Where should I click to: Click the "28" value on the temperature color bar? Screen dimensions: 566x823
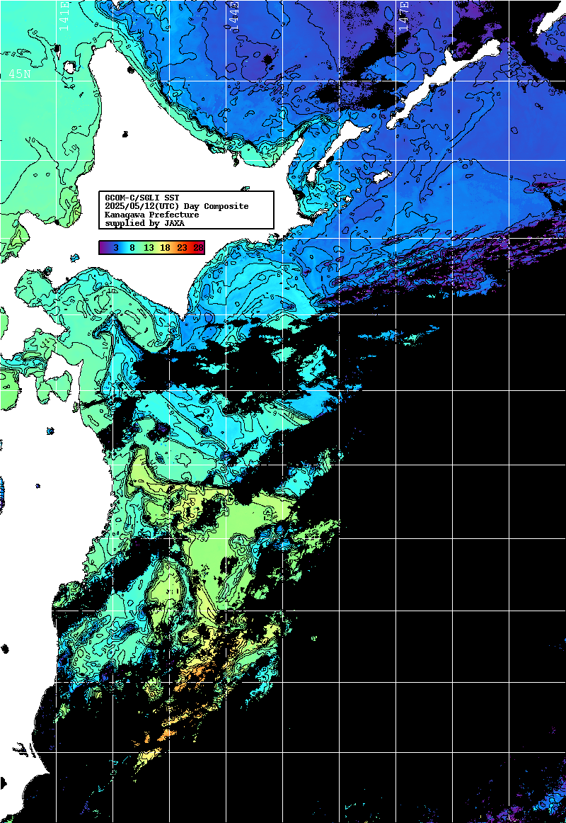[198, 248]
